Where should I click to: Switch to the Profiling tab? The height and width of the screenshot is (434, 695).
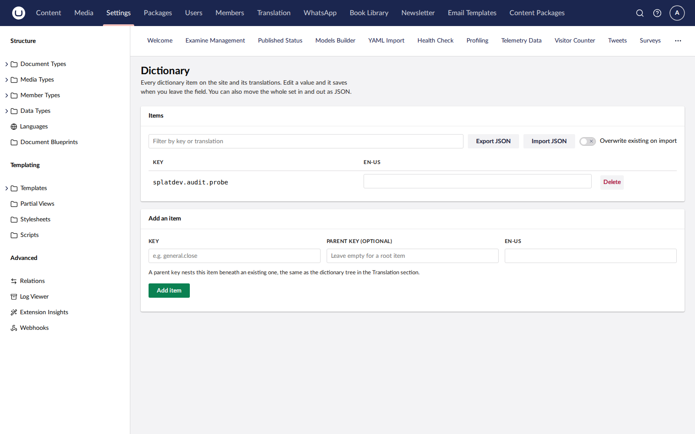click(x=477, y=41)
